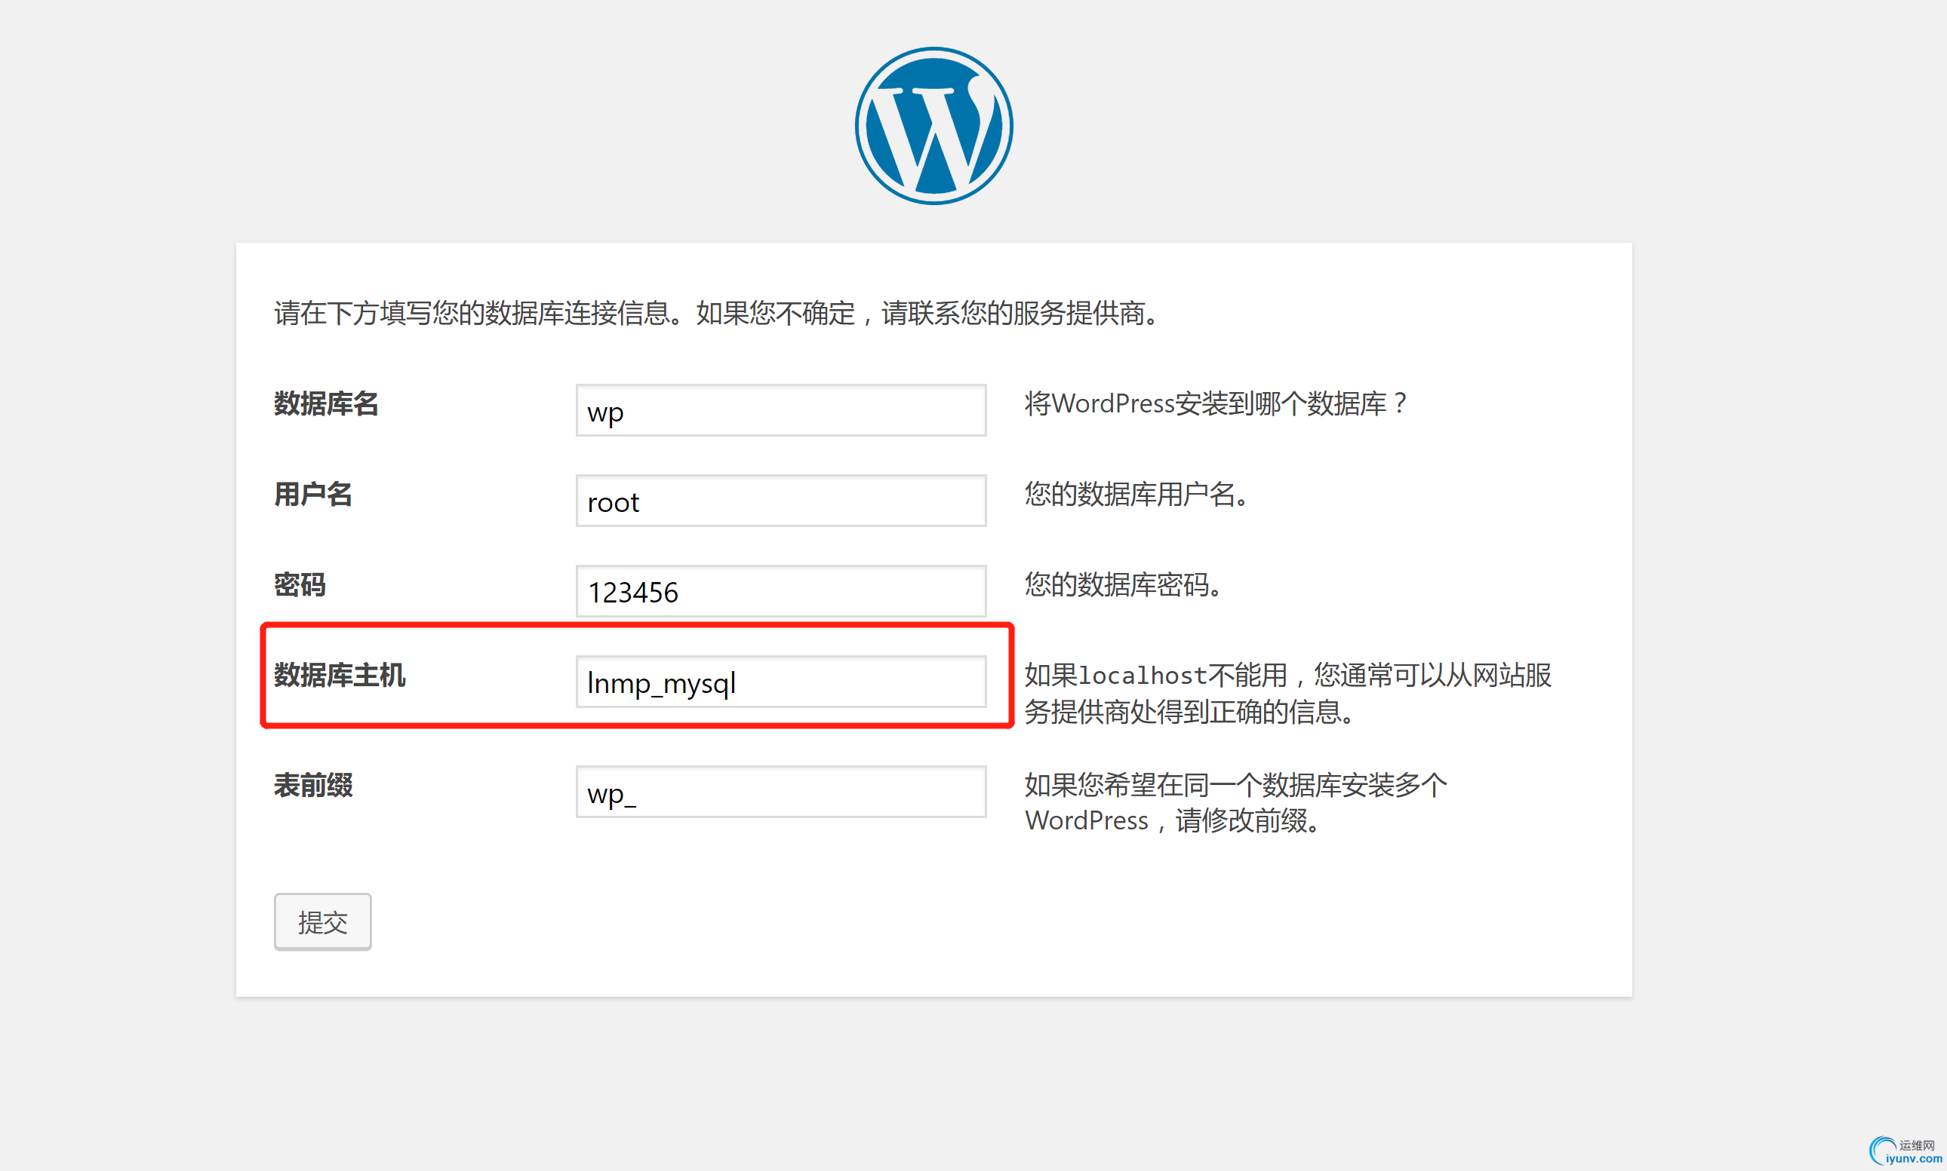Click the 密码 label
The width and height of the screenshot is (1947, 1171).
point(300,584)
